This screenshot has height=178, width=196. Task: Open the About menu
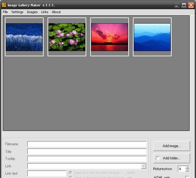coord(56,12)
